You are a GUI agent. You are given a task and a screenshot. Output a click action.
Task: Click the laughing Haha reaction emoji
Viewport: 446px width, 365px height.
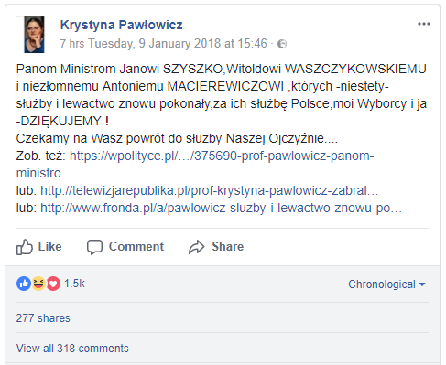click(38, 284)
